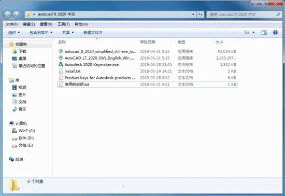The image size is (285, 196).
Task: Select the autocad_lt_2020_simplified_chinese installer icon
Action: click(61, 51)
